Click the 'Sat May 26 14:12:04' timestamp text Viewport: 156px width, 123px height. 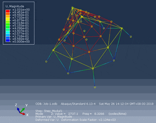click(114, 104)
